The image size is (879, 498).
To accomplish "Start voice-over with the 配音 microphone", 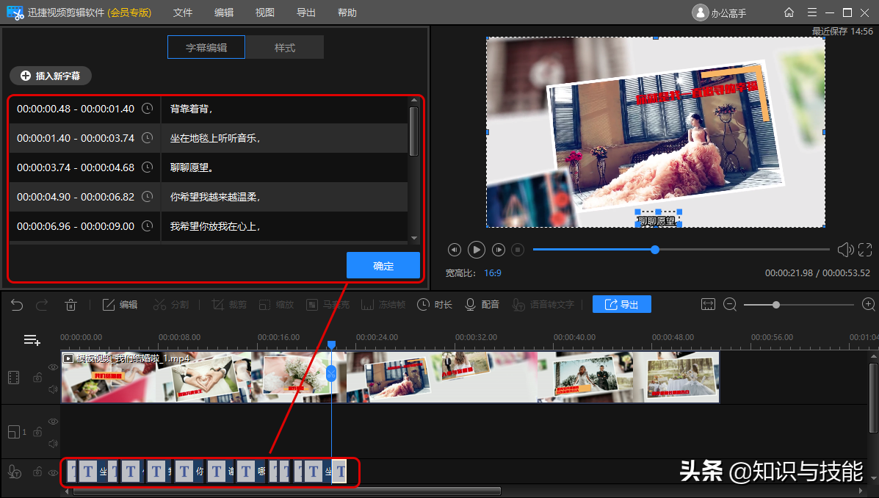I will 482,305.
